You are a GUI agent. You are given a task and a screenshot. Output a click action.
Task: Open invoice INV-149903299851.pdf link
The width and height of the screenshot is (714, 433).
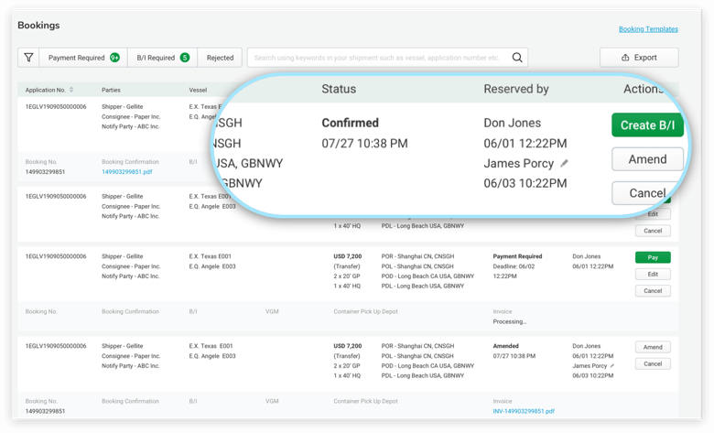click(x=524, y=411)
